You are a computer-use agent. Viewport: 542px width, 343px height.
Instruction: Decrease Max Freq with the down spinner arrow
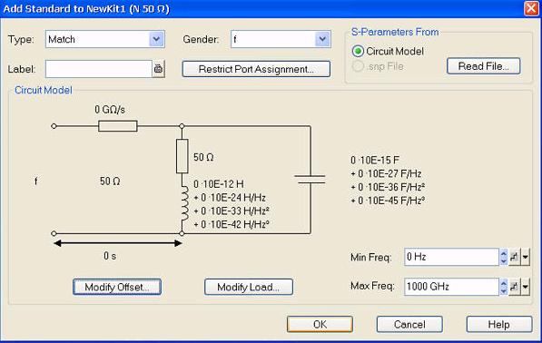pyautogui.click(x=504, y=291)
